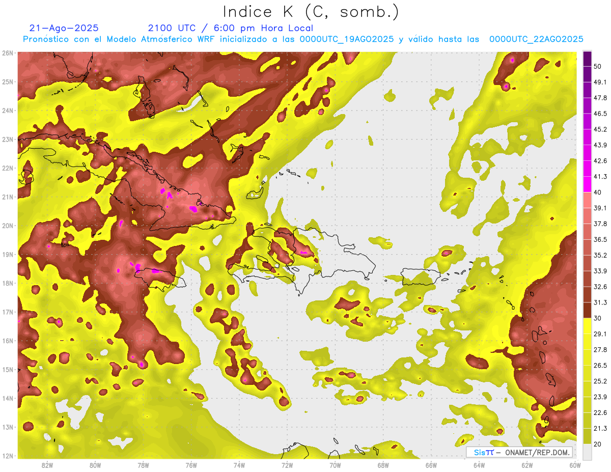Viewport: 611px width, 472px height.
Task: Click the 'Indice K (C, somb.)' chart title
Action: coord(311,12)
